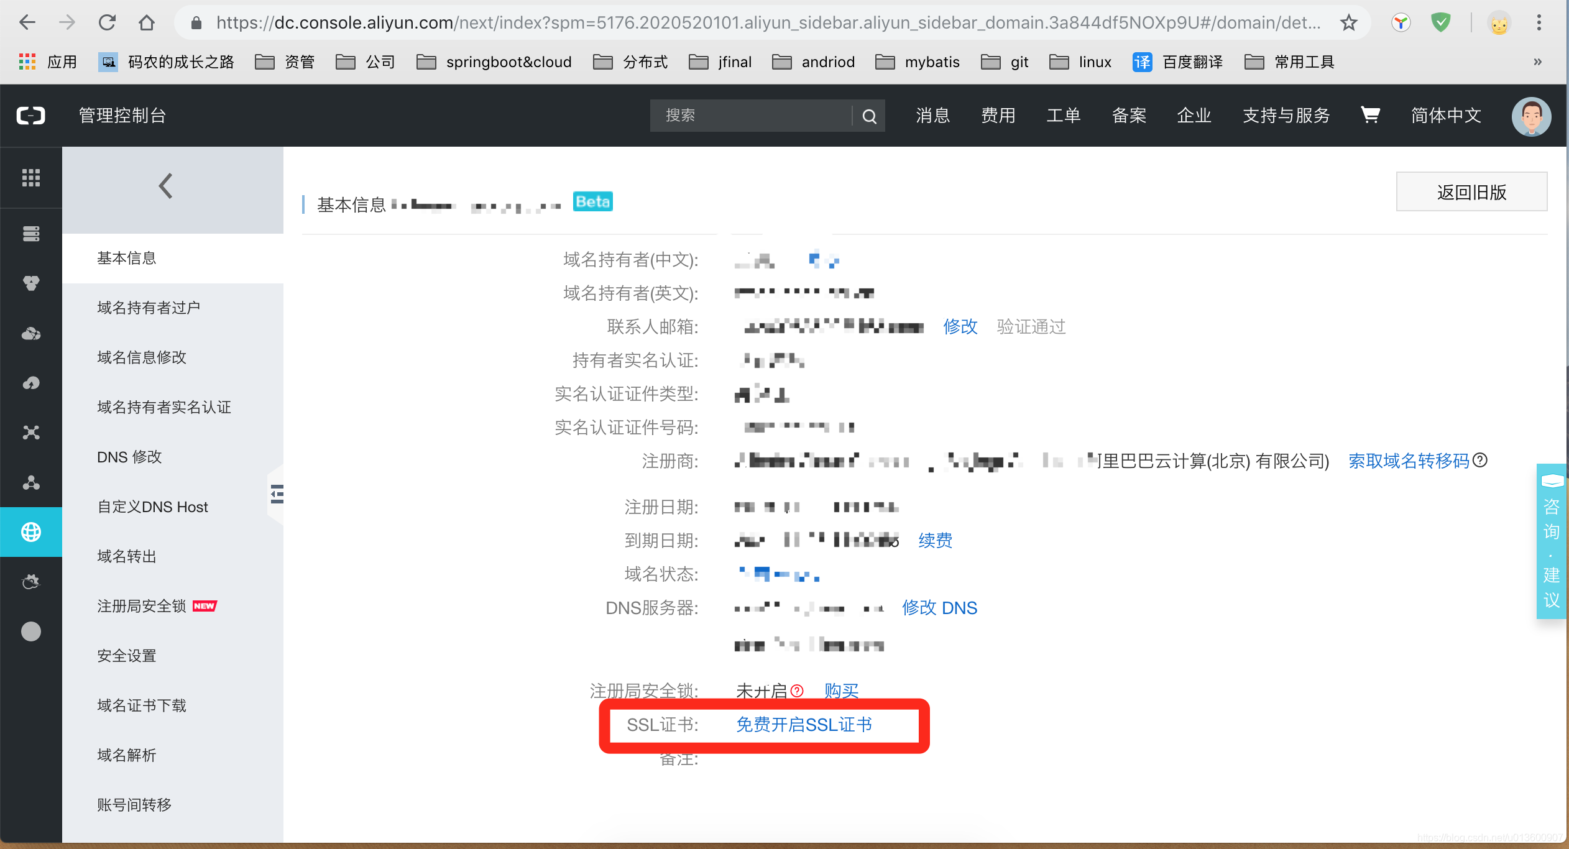Viewport: 1569px width, 849px height.
Task: Open 百度翻译 bookmark
Action: tap(1178, 62)
